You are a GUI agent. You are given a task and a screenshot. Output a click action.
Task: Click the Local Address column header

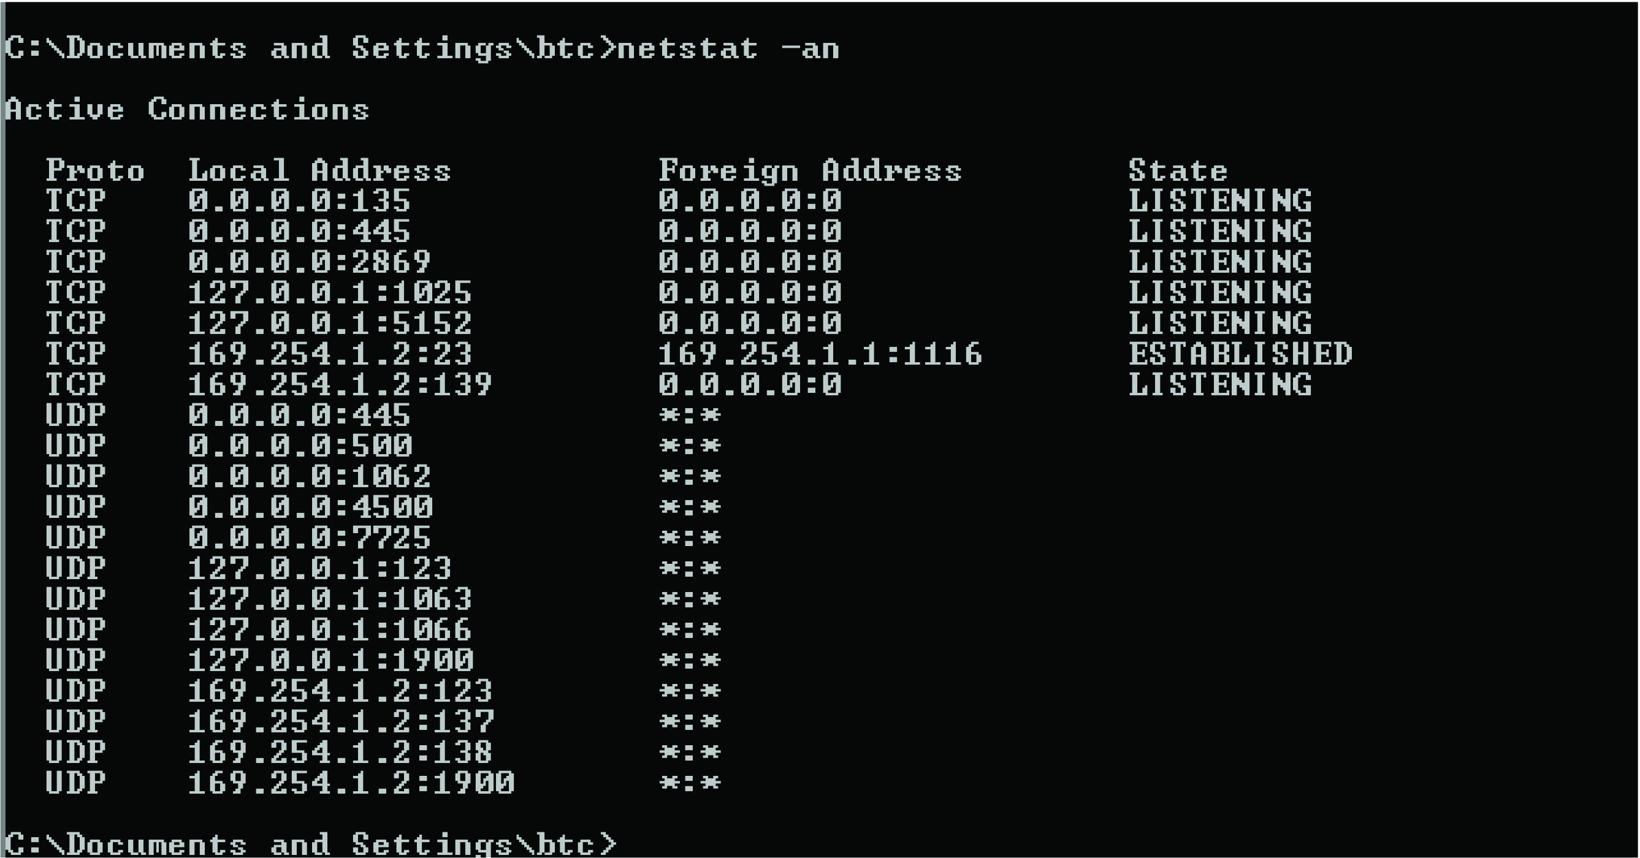pos(319,170)
